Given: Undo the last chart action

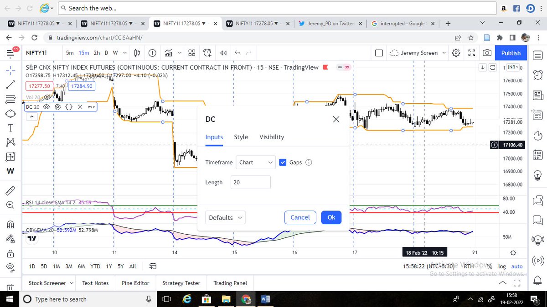Looking at the screenshot, I should point(237,53).
